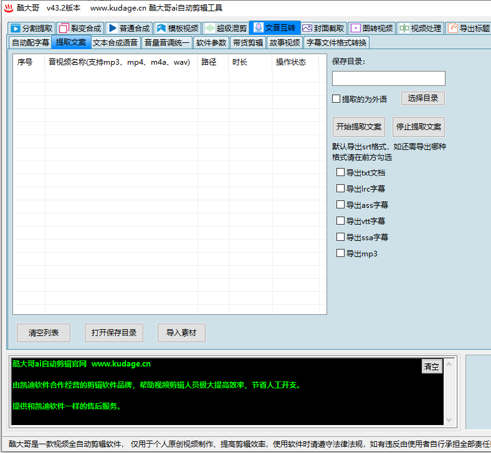Click the 酷大哥 app logo icon
Image resolution: width=491 pixels, height=453 pixels.
pos(9,8)
